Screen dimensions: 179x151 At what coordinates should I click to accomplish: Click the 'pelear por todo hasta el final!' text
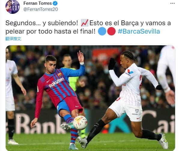click(x=50, y=32)
